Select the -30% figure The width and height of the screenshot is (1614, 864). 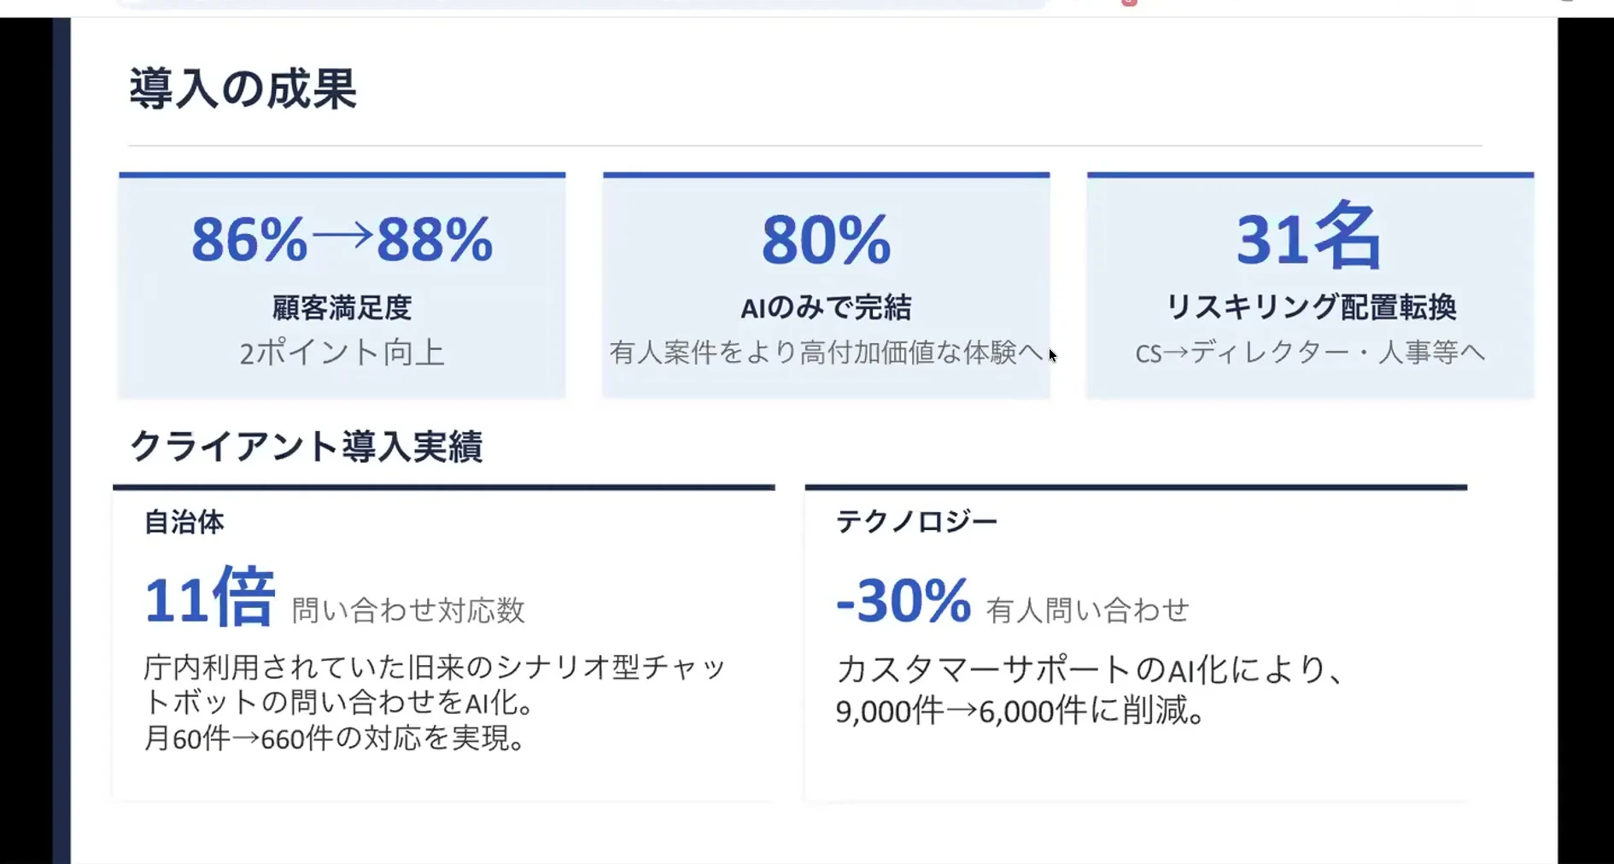point(903,600)
